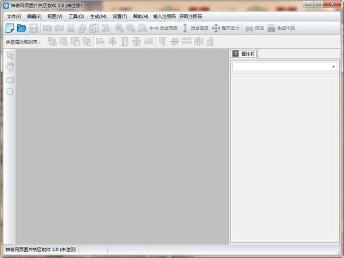Expand the properties panel dropdown
This screenshot has width=344, height=258.
(x=334, y=67)
